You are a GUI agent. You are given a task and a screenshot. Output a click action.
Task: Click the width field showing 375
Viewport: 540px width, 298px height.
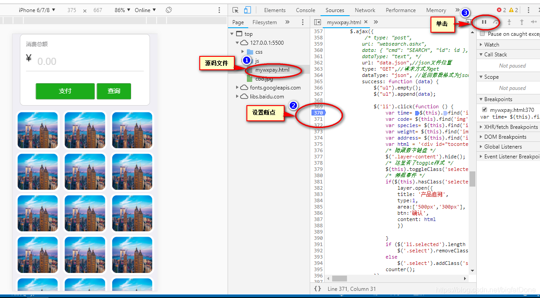pyautogui.click(x=72, y=10)
